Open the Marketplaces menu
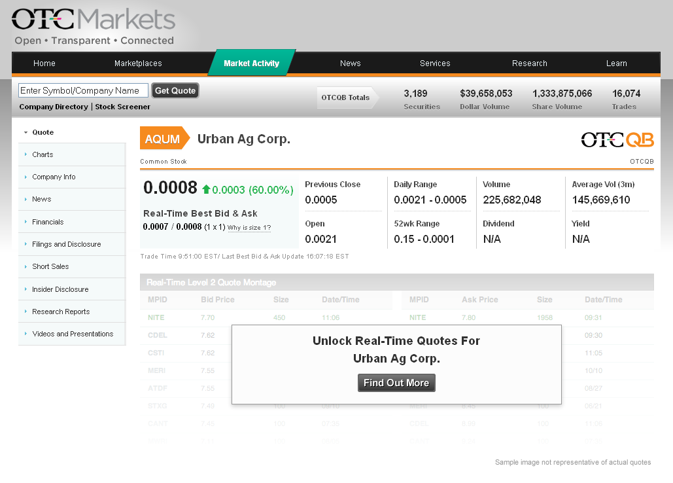 click(x=138, y=63)
